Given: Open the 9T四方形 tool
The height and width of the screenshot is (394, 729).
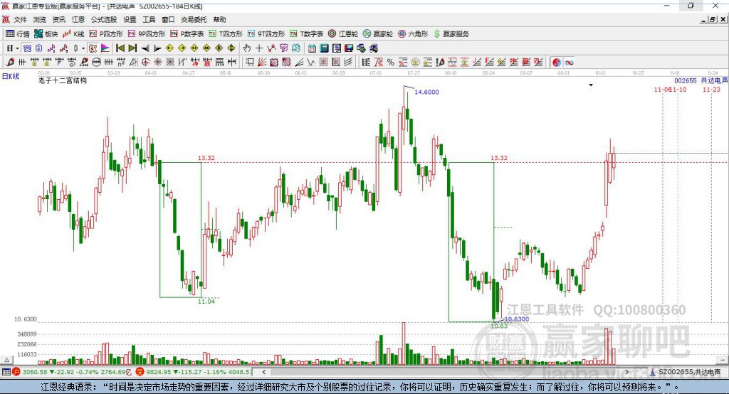Looking at the screenshot, I should pos(266,34).
